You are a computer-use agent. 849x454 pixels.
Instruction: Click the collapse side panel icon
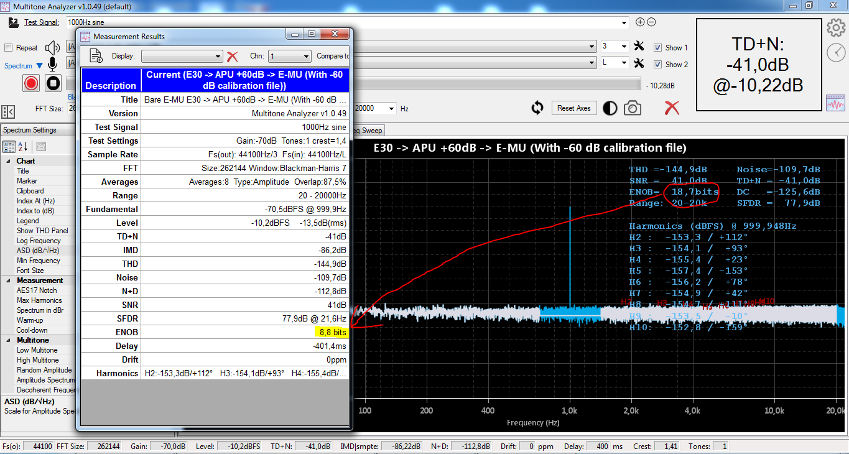tap(8, 111)
